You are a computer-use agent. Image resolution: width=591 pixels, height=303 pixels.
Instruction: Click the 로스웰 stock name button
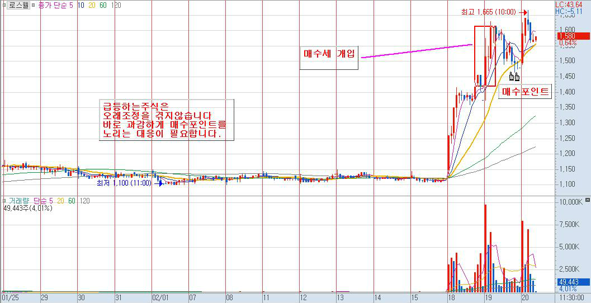pos(18,6)
